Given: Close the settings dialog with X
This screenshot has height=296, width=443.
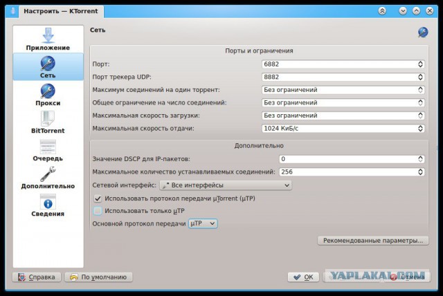Looking at the screenshot, I should 429,11.
